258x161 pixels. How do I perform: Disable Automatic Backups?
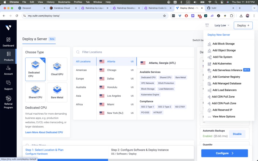[237, 134]
